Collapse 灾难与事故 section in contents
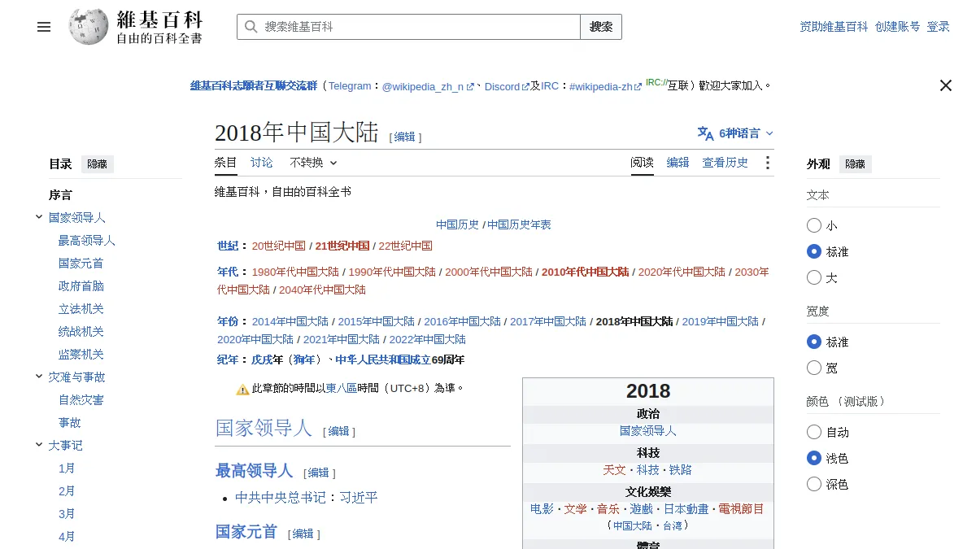Viewport: 976px width, 549px height. (39, 377)
